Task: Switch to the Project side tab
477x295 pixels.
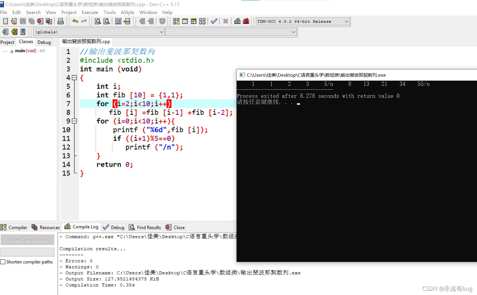Action: tap(7, 42)
